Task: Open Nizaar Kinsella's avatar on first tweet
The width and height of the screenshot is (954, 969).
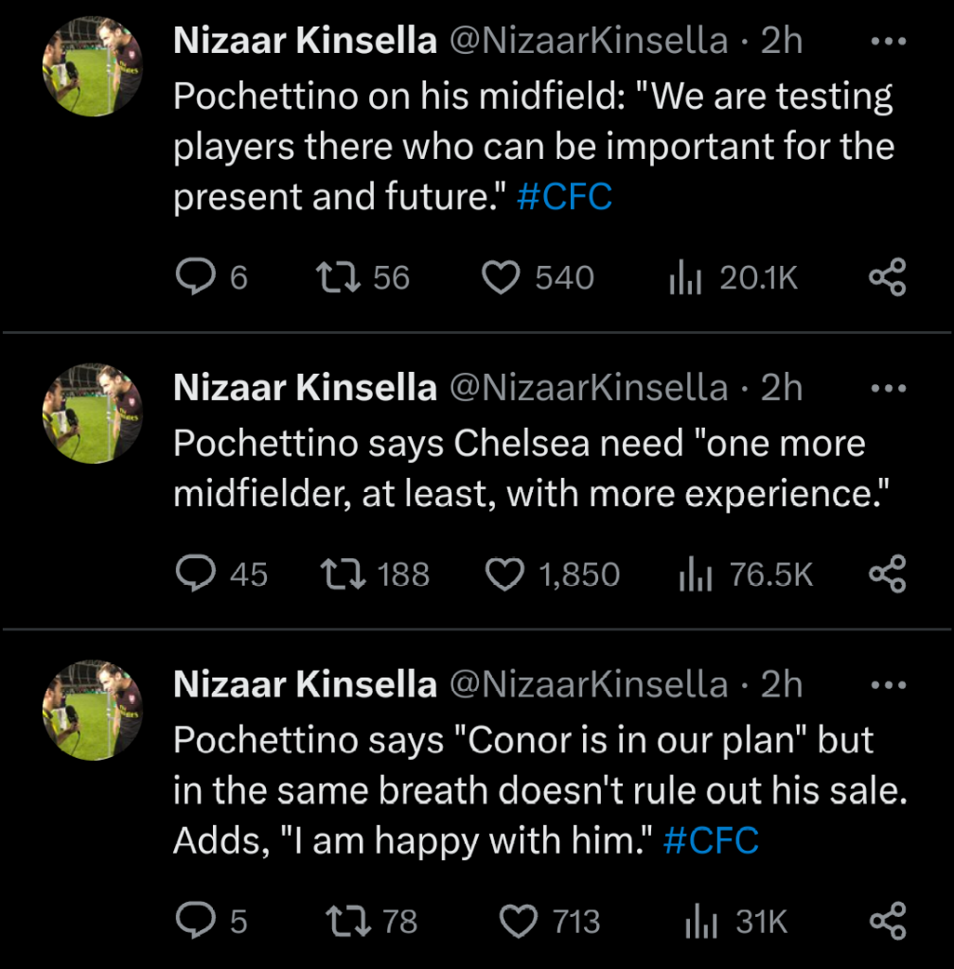Action: click(92, 68)
